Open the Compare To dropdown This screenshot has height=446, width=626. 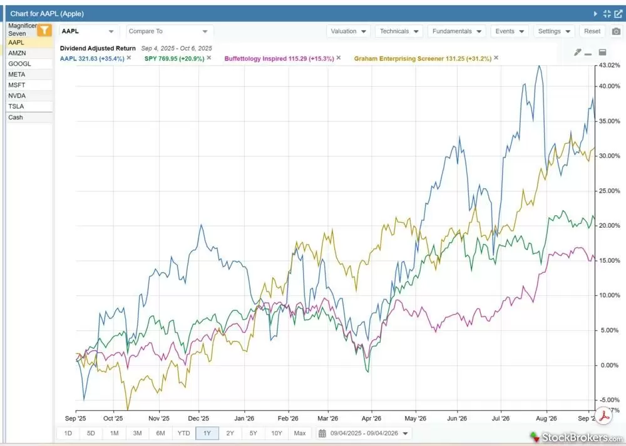(169, 31)
